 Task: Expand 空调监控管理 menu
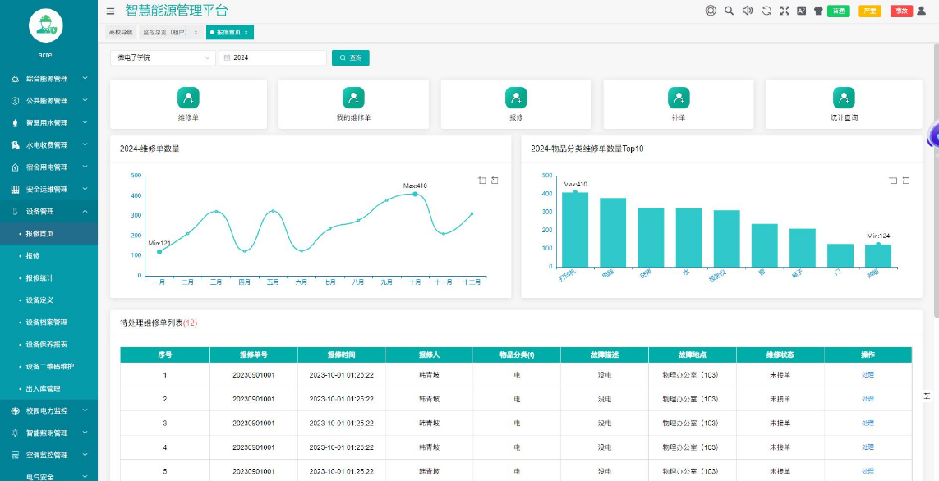coord(48,455)
